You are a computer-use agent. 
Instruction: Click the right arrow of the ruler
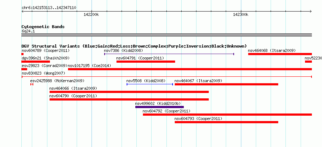(310, 11)
